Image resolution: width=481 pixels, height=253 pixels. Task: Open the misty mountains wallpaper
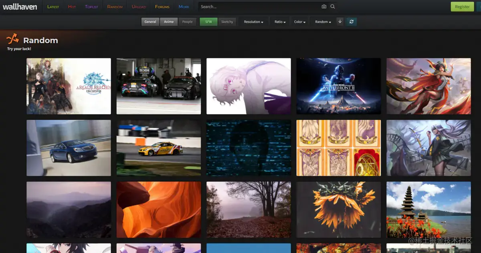coord(69,210)
